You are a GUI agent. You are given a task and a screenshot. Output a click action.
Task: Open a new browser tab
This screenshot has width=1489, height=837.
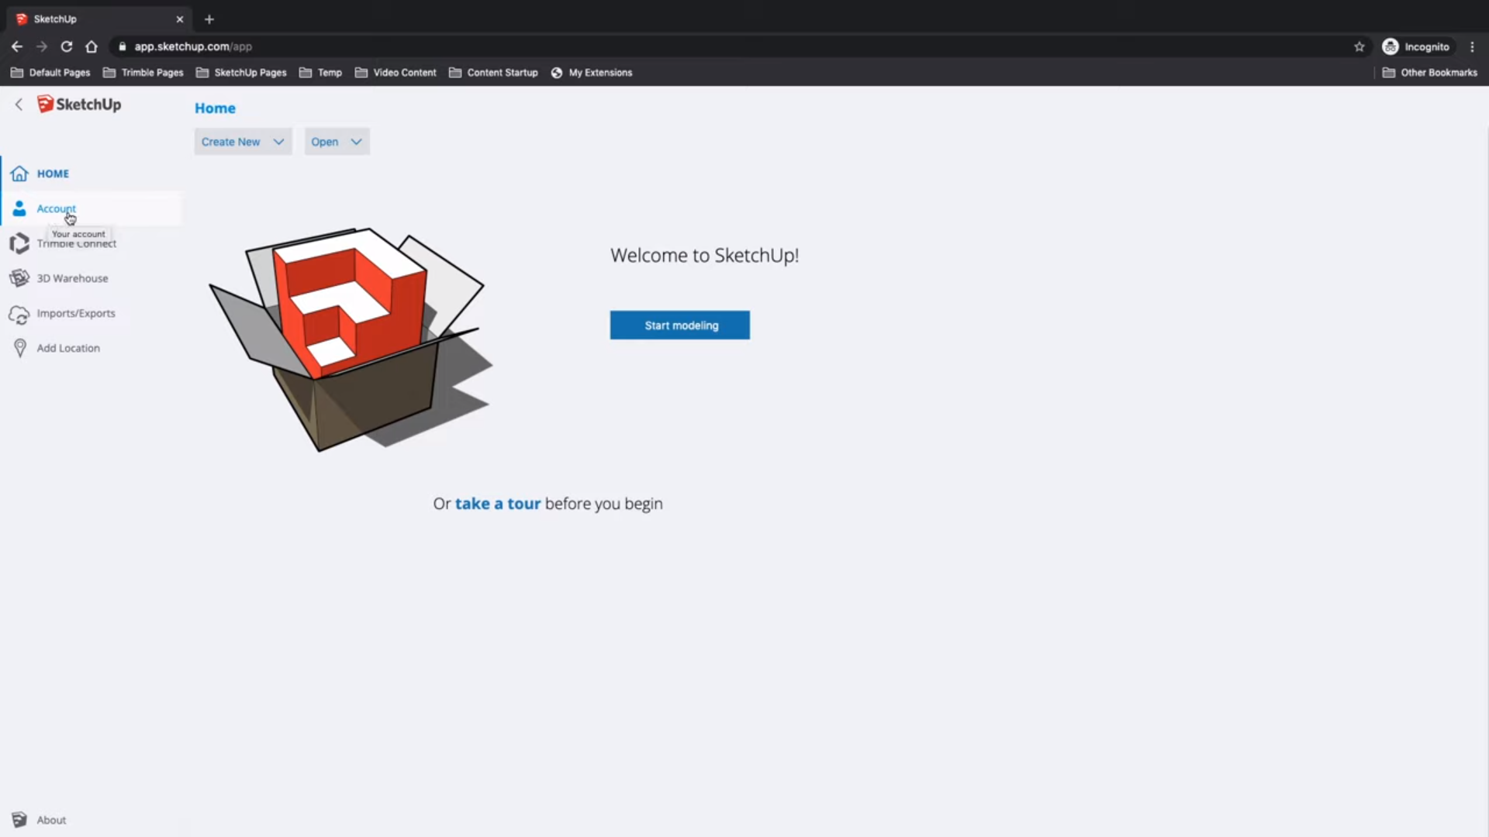pyautogui.click(x=209, y=19)
